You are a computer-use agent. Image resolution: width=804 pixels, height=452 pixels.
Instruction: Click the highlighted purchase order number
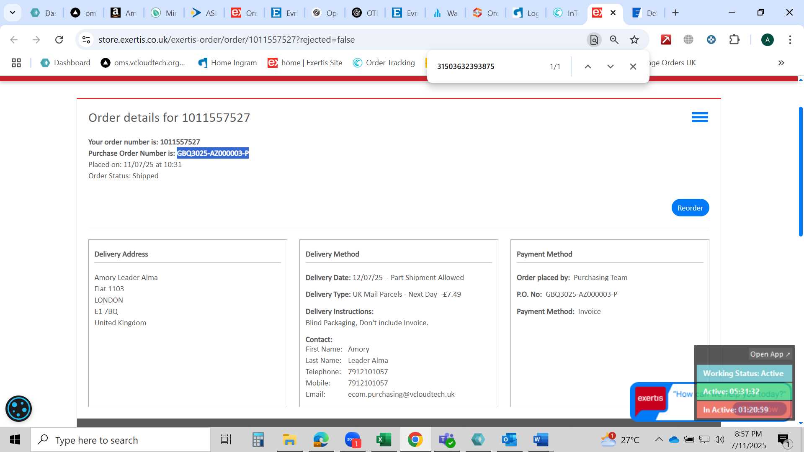(x=213, y=153)
